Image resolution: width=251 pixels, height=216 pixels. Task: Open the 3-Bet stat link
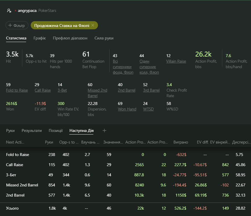click(62, 90)
